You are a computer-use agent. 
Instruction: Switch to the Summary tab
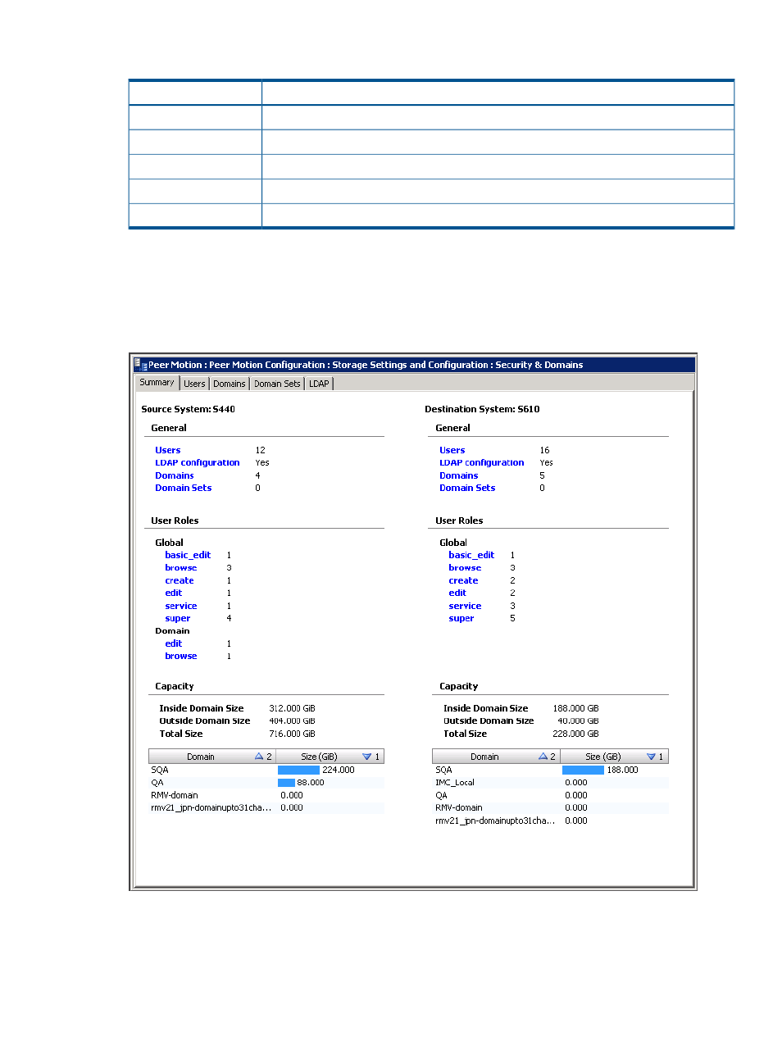[x=157, y=383]
